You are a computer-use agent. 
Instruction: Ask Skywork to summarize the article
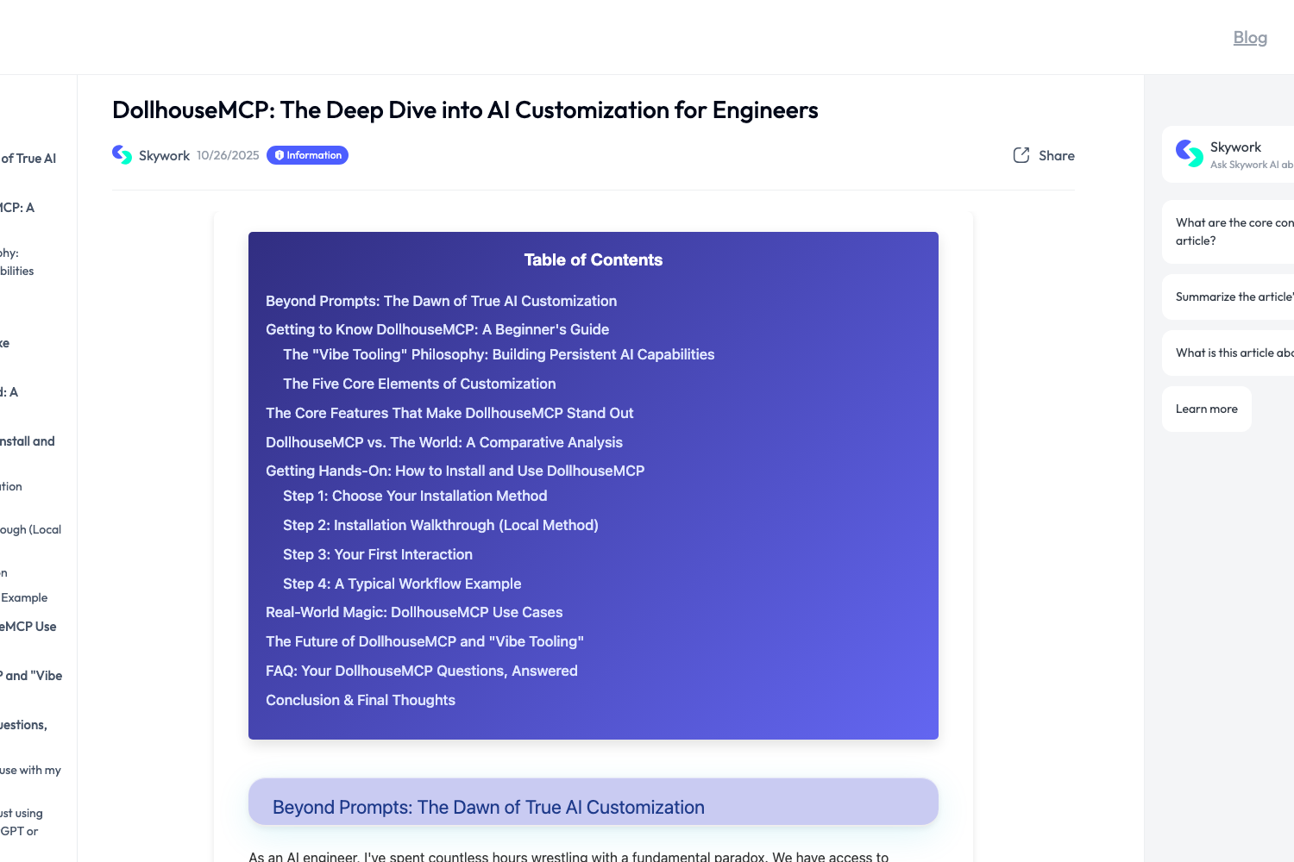tap(1234, 296)
